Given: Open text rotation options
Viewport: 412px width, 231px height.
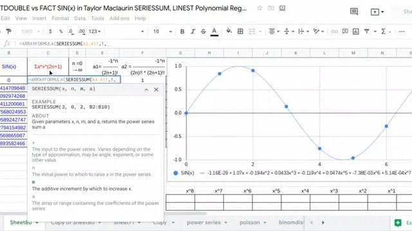Looking at the screenshot, I should 319,31.
